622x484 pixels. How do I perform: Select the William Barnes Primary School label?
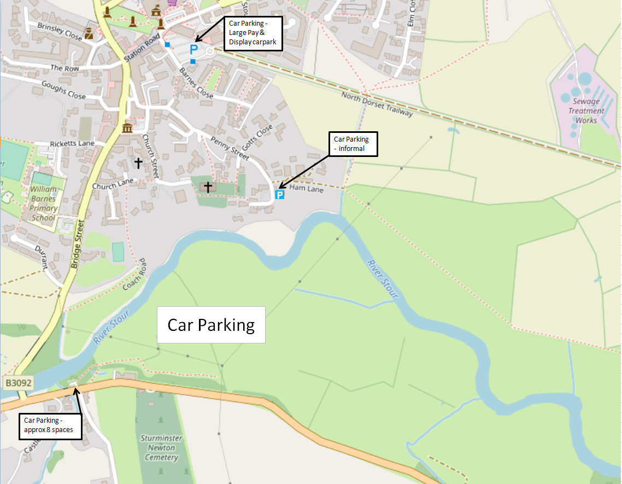pyautogui.click(x=43, y=203)
